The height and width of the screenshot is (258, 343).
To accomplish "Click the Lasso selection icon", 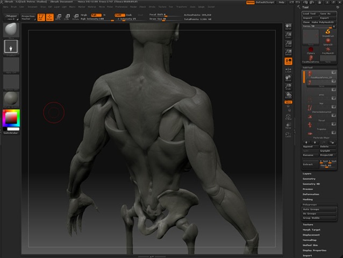I will tap(288, 134).
